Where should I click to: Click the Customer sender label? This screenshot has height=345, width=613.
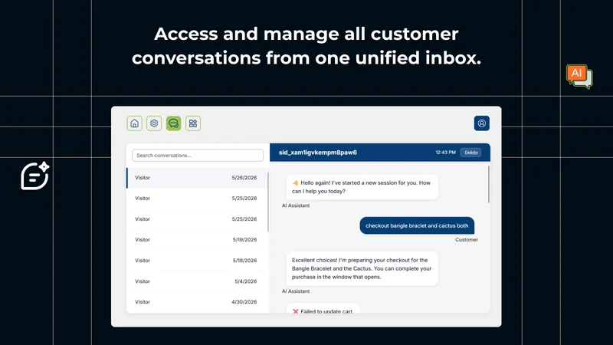[467, 240]
